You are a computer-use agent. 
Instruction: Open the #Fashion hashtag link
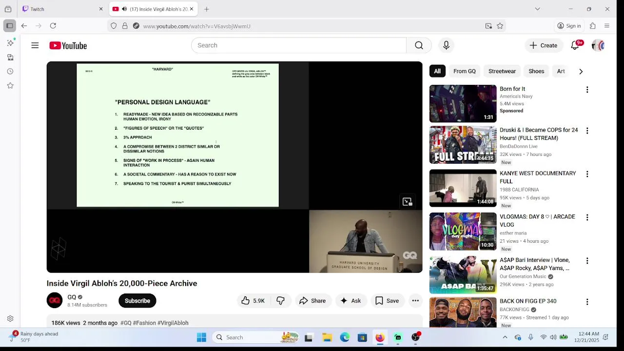pos(144,323)
